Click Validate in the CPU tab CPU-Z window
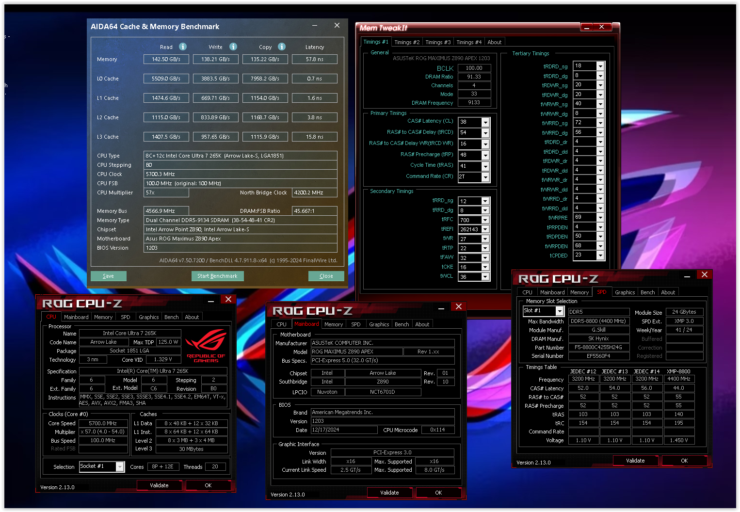Screen dimensions: 740x512 pyautogui.click(x=159, y=485)
